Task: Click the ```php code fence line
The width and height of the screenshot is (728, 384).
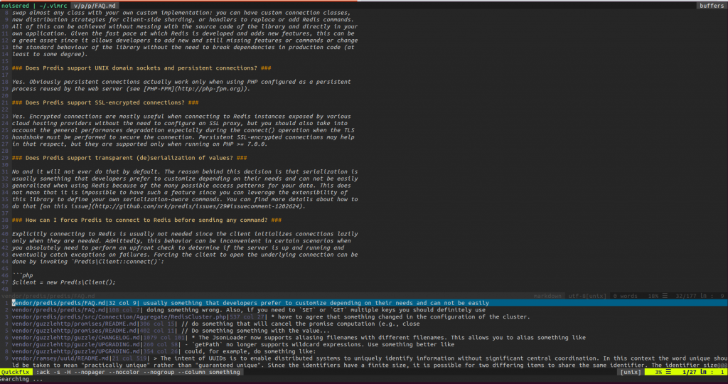Action: [x=22, y=275]
